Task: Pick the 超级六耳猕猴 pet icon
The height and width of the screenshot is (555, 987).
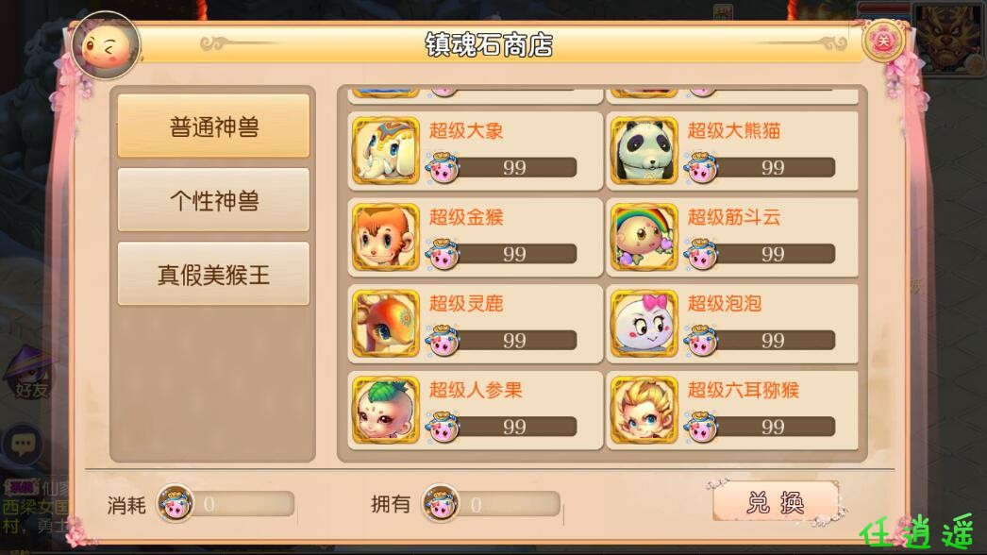Action: click(644, 410)
